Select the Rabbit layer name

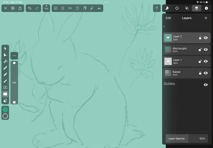(176, 72)
